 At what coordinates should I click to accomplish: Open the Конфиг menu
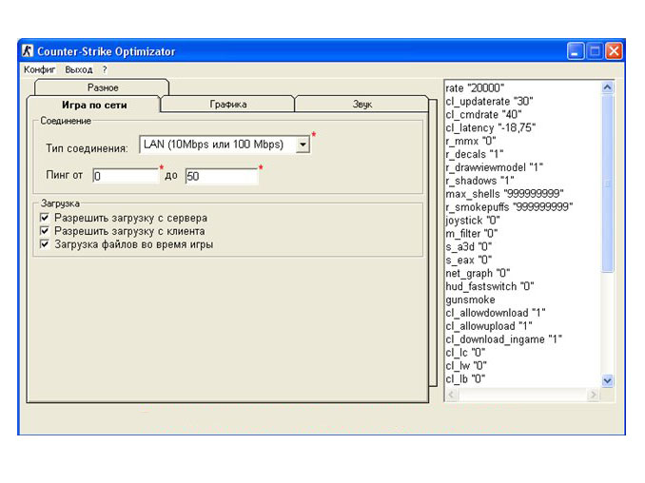(x=40, y=69)
